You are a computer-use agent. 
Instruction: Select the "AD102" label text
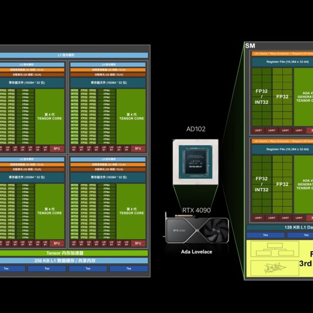[196, 129]
